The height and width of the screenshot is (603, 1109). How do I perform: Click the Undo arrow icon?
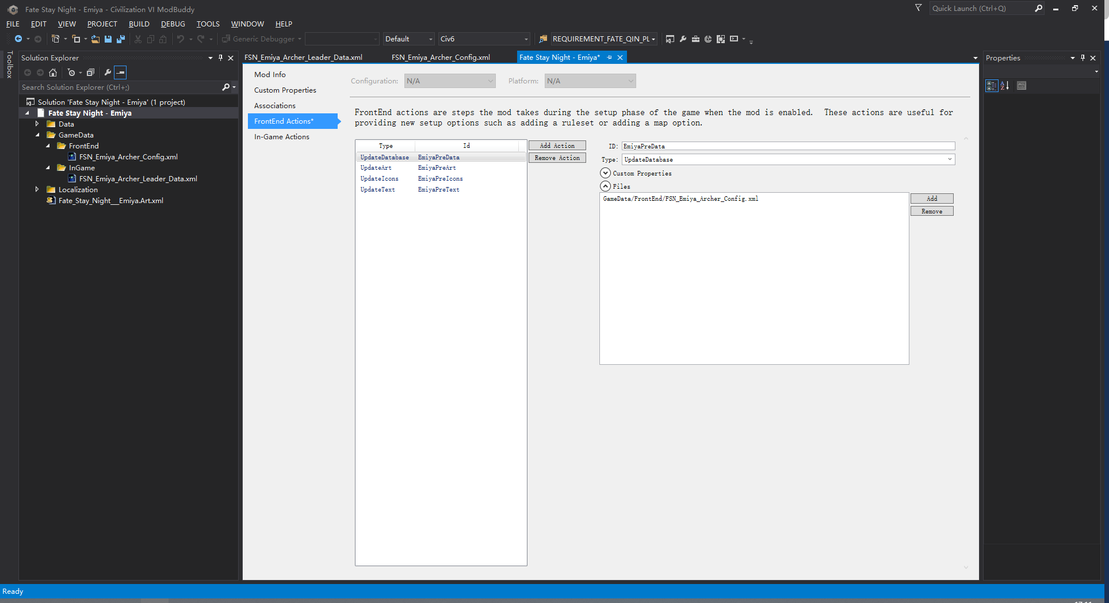[x=181, y=39]
